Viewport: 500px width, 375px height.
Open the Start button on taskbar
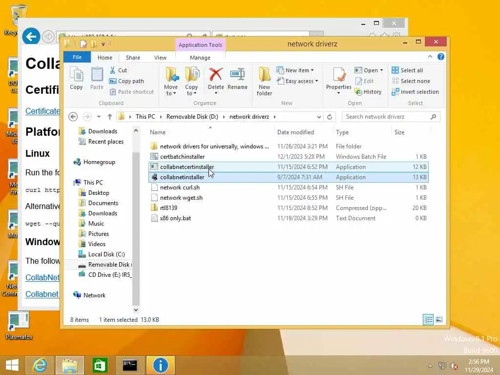tap(12, 365)
